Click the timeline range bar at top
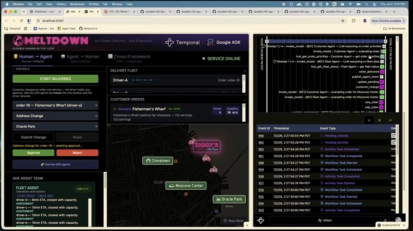 pyautogui.click(x=326, y=41)
